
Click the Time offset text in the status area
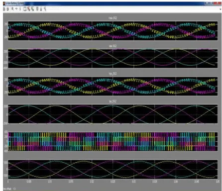tap(9, 189)
